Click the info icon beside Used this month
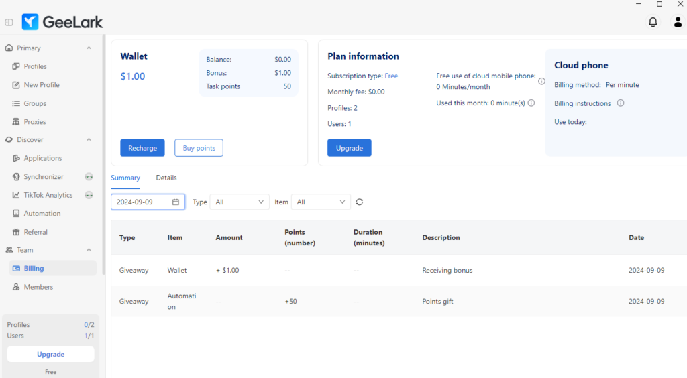The height and width of the screenshot is (378, 687). tap(531, 103)
